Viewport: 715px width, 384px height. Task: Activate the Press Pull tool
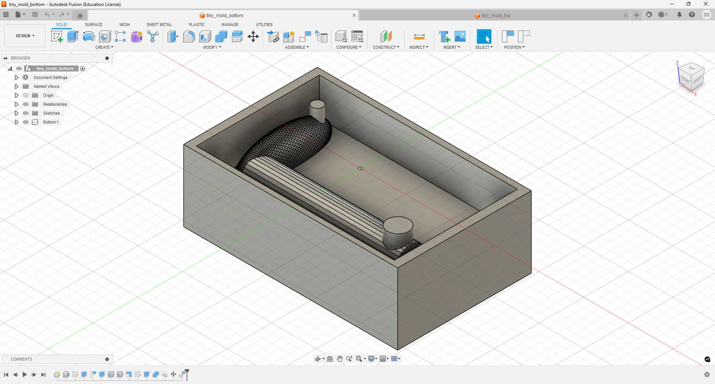click(173, 36)
